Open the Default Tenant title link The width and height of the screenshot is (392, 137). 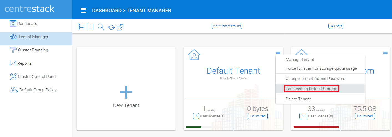(233, 71)
